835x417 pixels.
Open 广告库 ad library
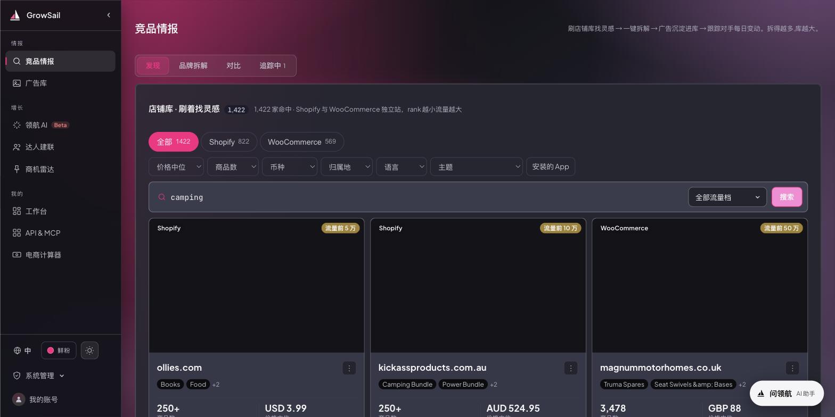point(60,83)
